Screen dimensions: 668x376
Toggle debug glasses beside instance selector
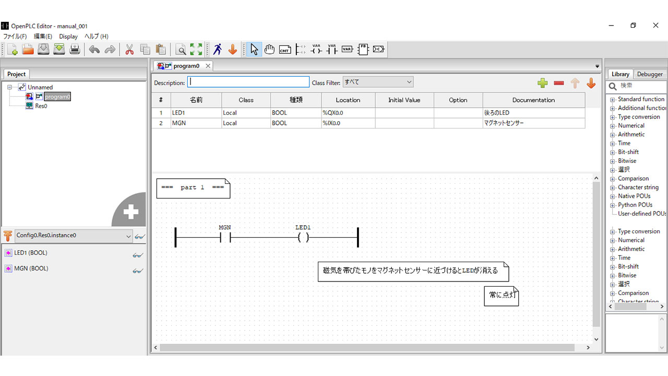click(x=139, y=237)
